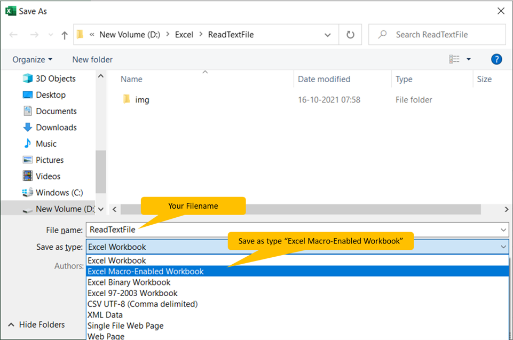Click the File name input field
Viewport: 513px width, 340px height.
(297, 230)
